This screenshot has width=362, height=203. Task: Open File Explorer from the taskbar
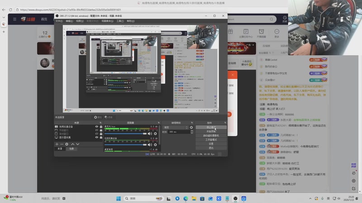point(194,198)
